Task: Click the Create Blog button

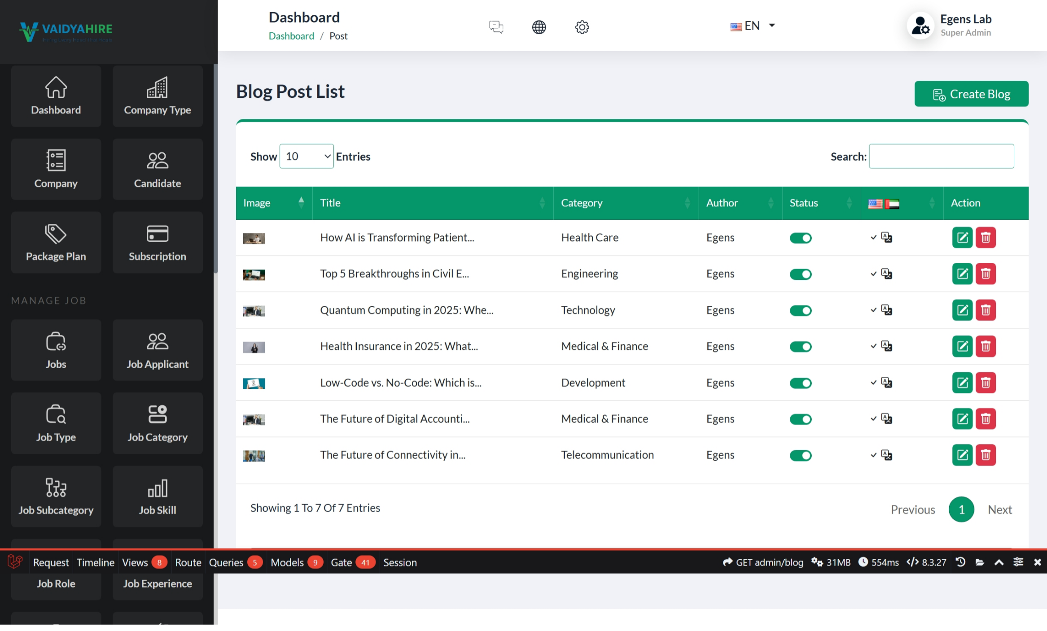Action: 971,94
